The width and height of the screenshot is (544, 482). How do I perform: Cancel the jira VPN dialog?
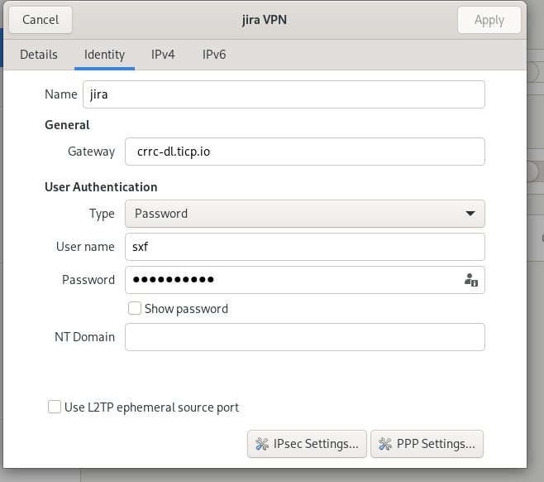click(41, 20)
